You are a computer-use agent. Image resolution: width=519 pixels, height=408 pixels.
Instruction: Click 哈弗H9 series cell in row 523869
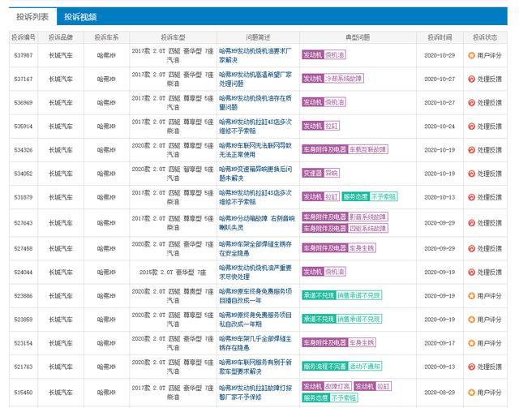(106, 320)
